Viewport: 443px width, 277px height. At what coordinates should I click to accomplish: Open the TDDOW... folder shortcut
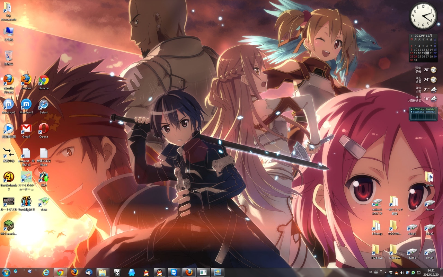pyautogui.click(x=394, y=227)
